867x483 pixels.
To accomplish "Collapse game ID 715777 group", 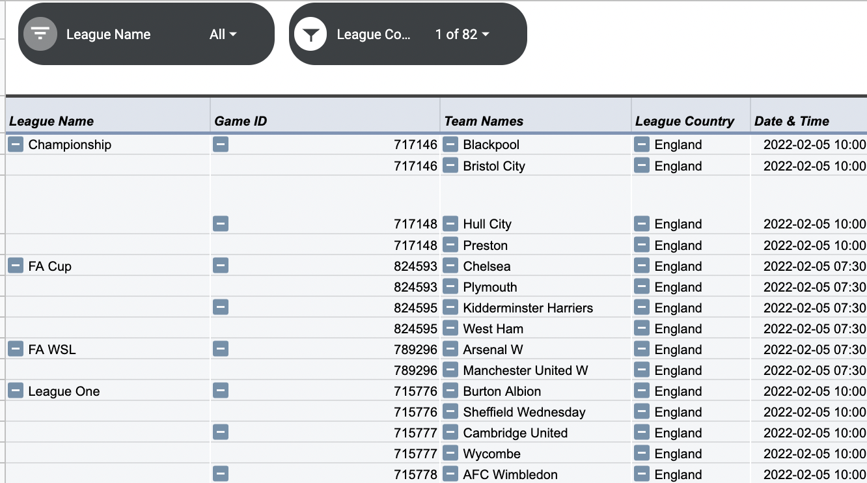I will [221, 432].
